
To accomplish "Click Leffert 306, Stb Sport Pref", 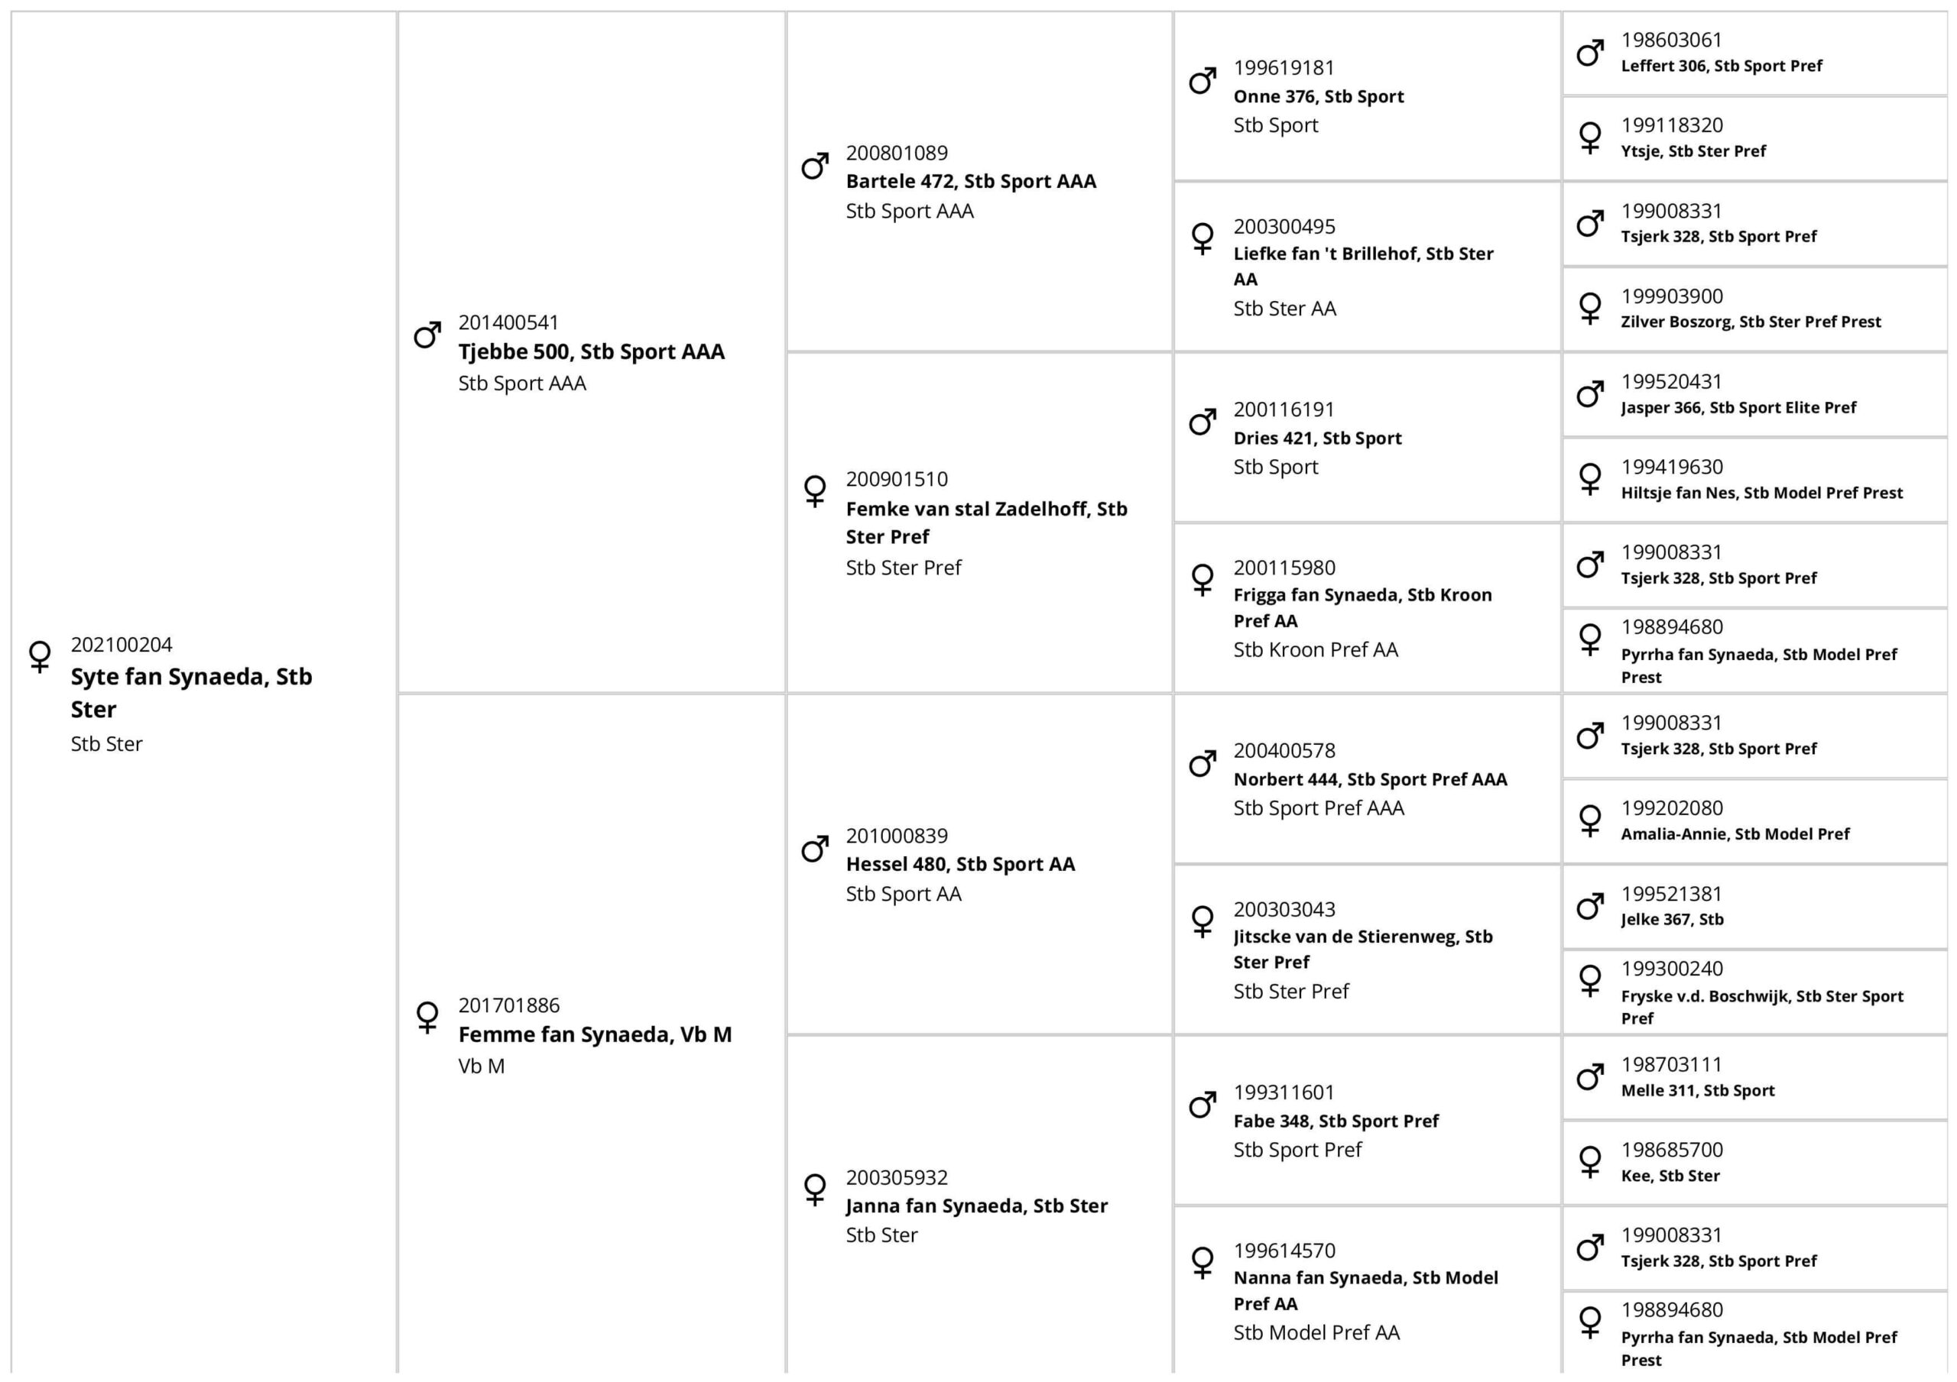I will (1721, 66).
